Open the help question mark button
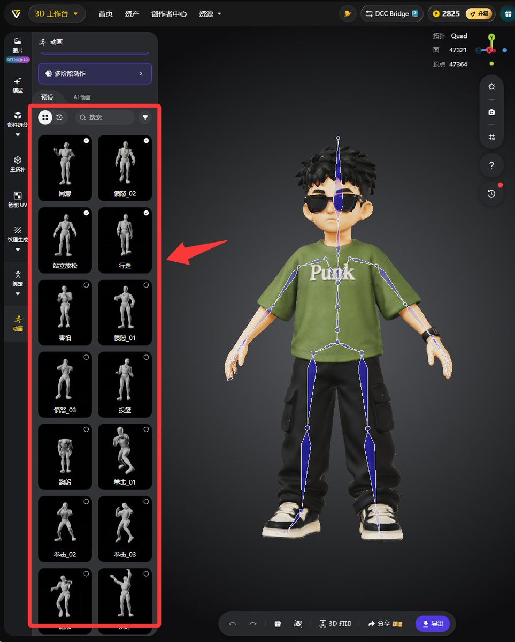 coord(491,165)
